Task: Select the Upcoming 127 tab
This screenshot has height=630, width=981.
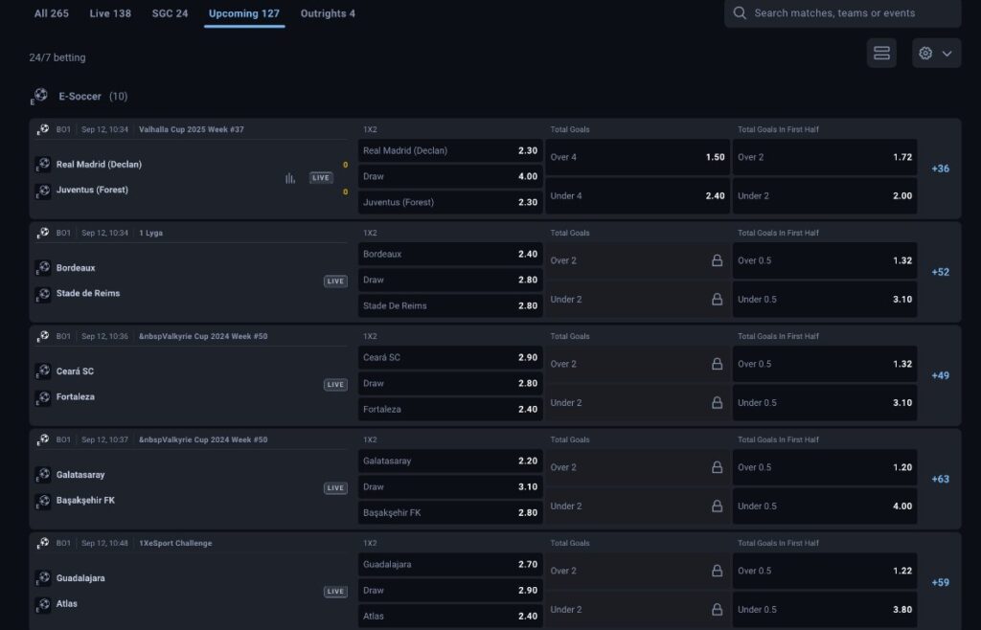Action: (x=244, y=13)
